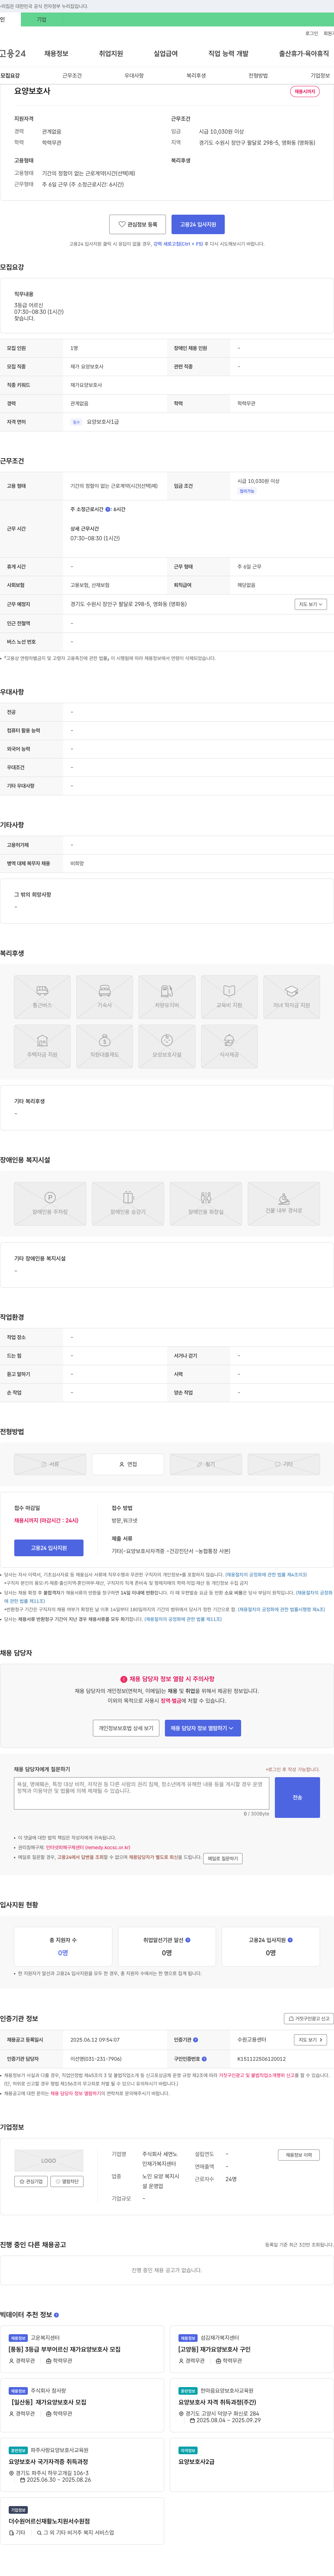Click the 통근버스 welfare icon
The width and height of the screenshot is (334, 2576).
[x=42, y=997]
